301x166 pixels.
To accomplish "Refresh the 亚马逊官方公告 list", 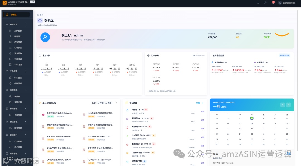I will (x=116, y=103).
